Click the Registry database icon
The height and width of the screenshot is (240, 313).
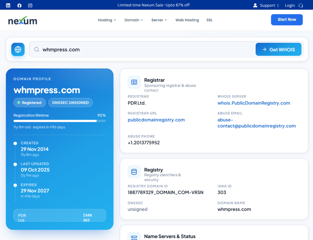[134, 172]
